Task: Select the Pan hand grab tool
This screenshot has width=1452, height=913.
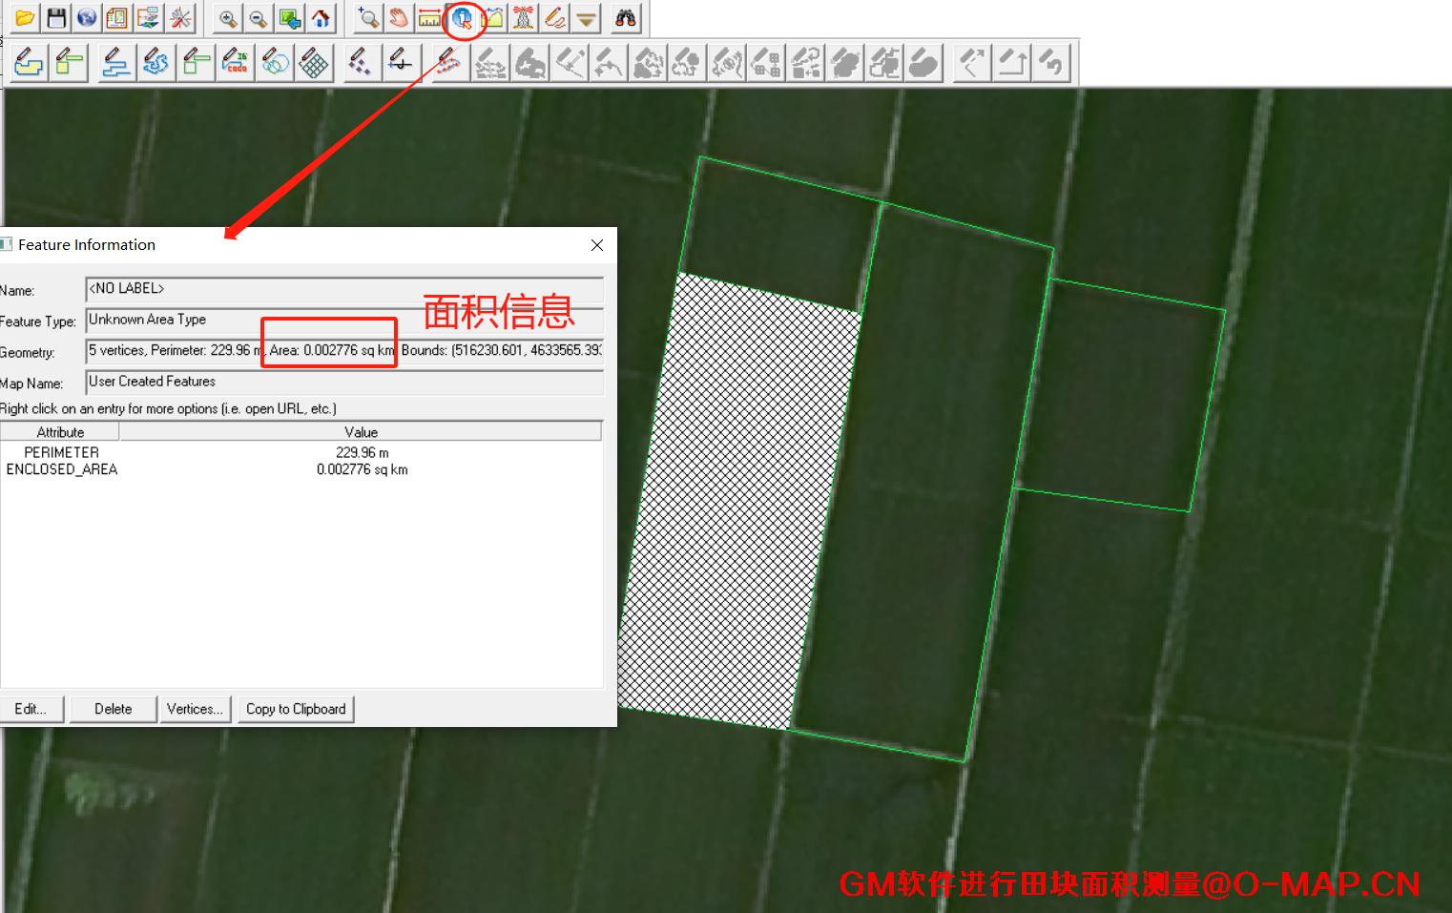Action: 399,18
